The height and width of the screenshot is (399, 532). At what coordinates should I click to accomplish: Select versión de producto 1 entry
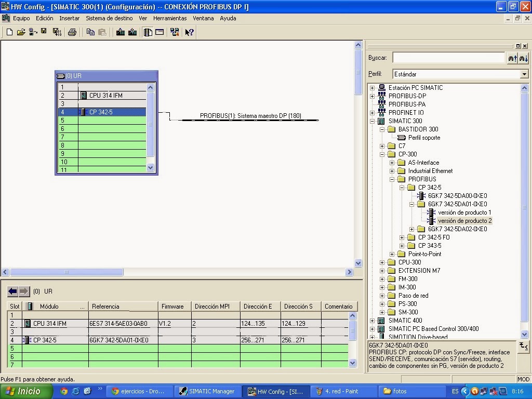464,212
